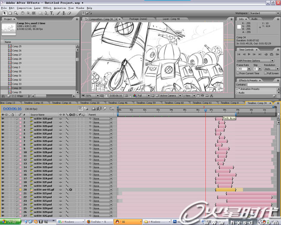The width and height of the screenshot is (281, 225).
Task: Click Contains search field in Effects & Presets
Action: pyautogui.click(x=263, y=84)
